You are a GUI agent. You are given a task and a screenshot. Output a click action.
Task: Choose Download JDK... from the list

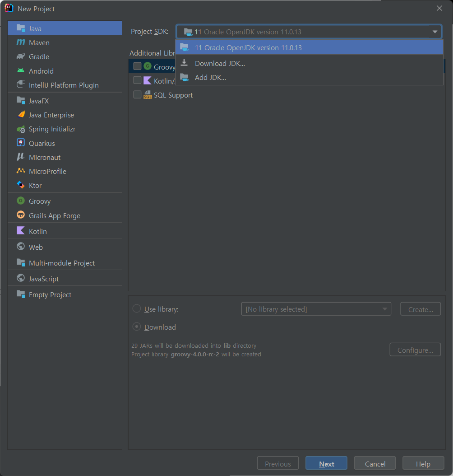tap(309, 63)
